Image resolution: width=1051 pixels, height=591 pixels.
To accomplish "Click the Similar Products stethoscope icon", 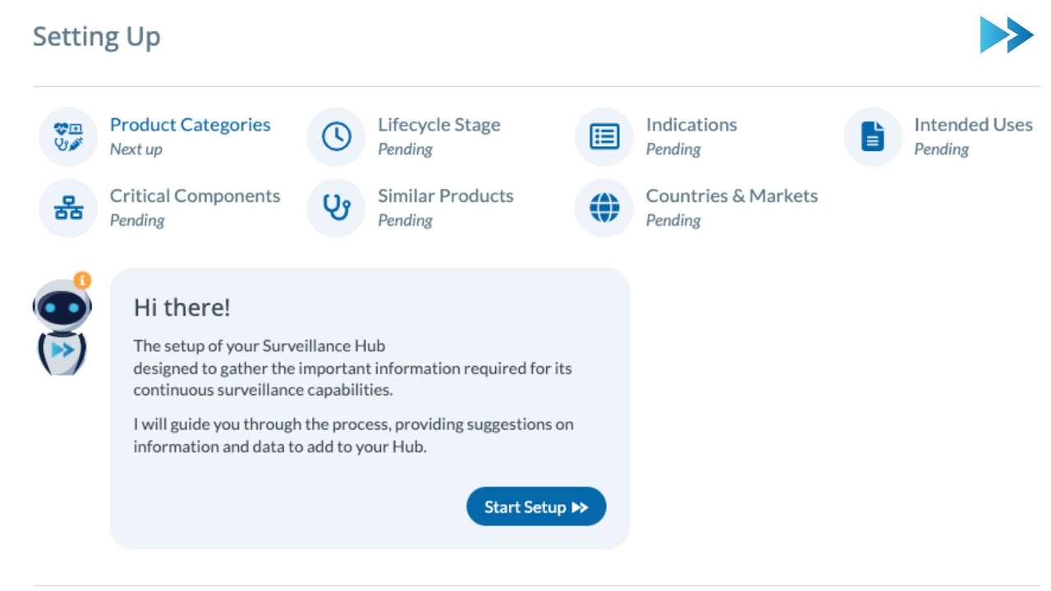I will [x=337, y=208].
